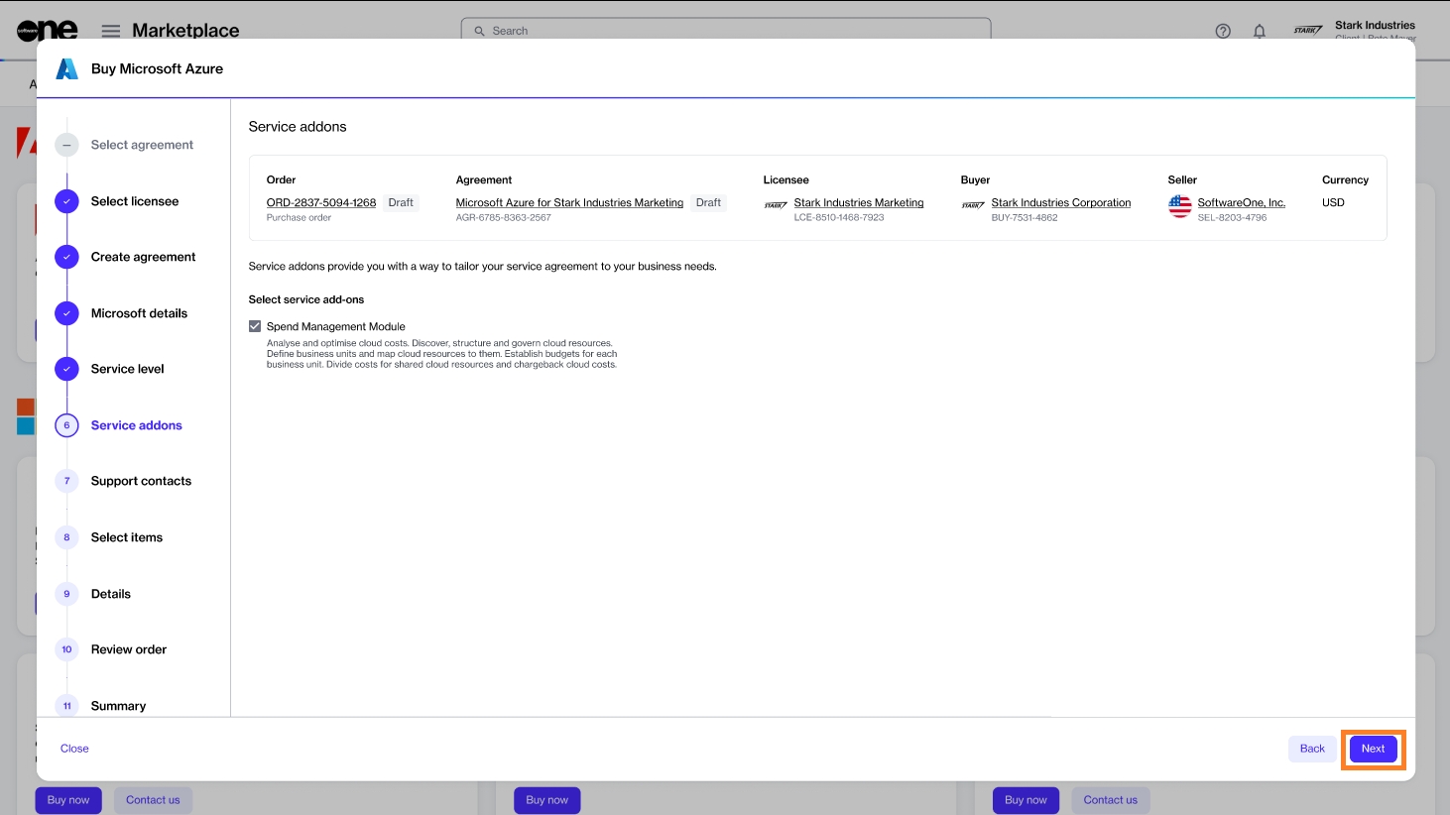
Task: Click the hamburger menu icon
Action: [111, 31]
